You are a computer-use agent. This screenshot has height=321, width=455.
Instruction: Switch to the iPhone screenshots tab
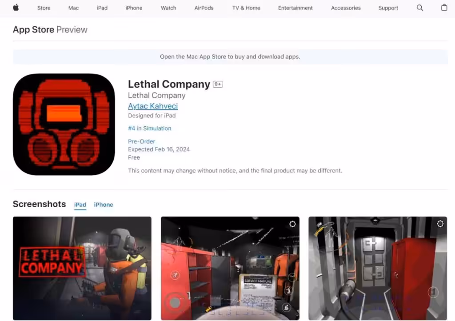tap(104, 205)
